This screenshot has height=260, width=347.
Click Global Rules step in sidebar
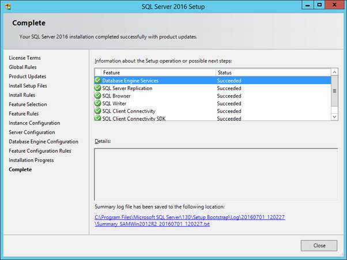22,67
